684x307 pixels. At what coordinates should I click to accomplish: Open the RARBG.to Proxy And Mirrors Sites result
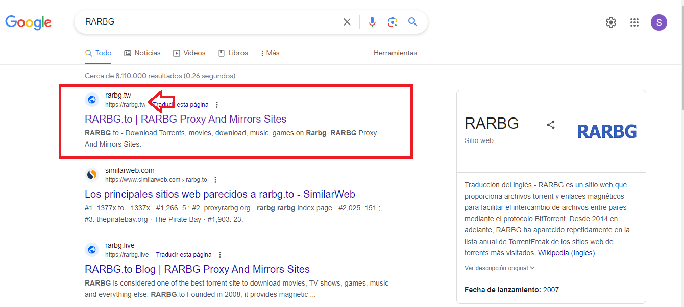point(186,119)
